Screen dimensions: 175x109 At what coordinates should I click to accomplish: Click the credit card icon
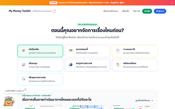(71, 51)
